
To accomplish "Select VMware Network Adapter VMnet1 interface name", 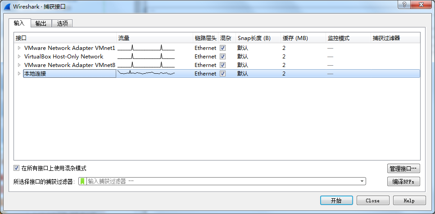I will click(70, 48).
